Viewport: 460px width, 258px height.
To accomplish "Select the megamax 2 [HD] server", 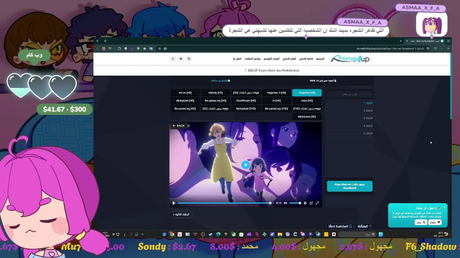I will pyautogui.click(x=276, y=93).
